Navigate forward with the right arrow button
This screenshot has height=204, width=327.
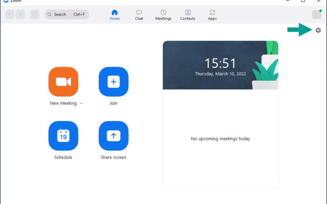pos(20,14)
